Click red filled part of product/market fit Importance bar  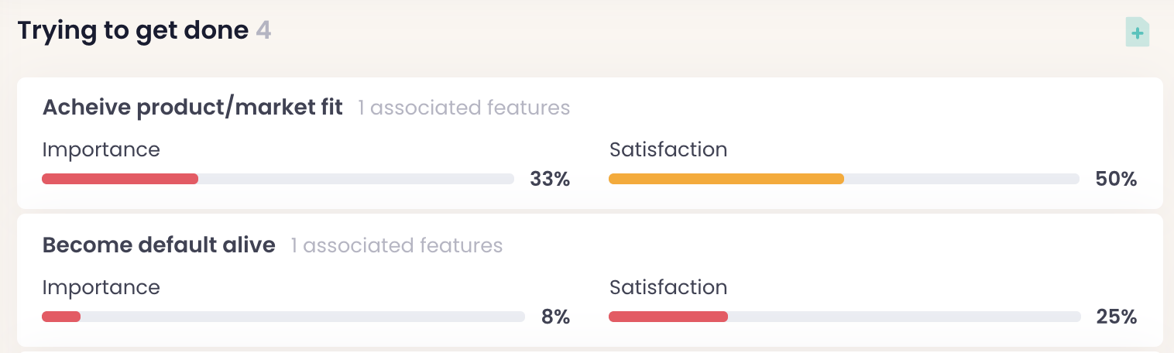pos(120,179)
